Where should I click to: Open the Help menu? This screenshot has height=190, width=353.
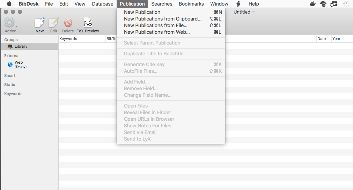[x=254, y=4]
